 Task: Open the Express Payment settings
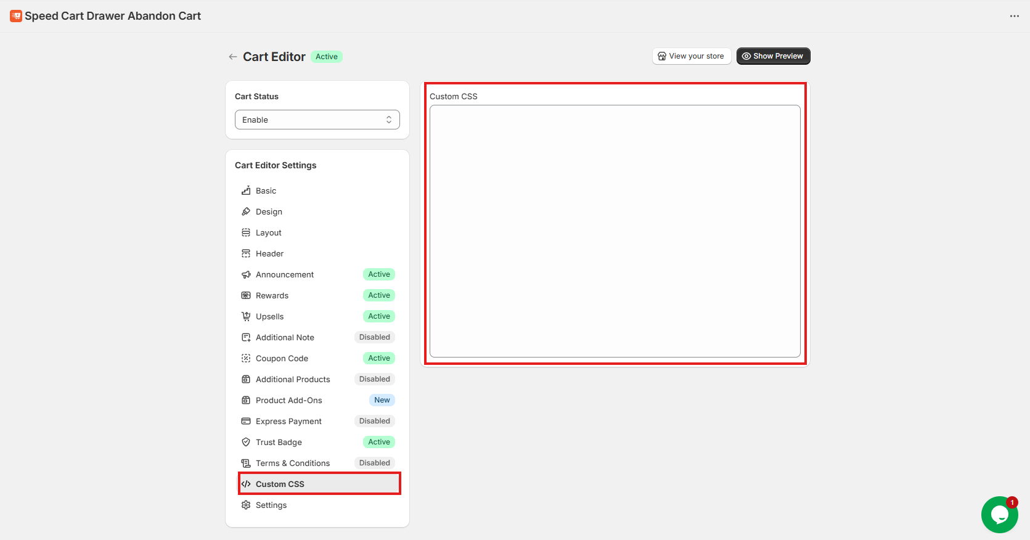point(288,421)
